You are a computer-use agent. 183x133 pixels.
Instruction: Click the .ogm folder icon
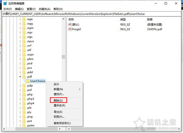click(x=24, y=28)
